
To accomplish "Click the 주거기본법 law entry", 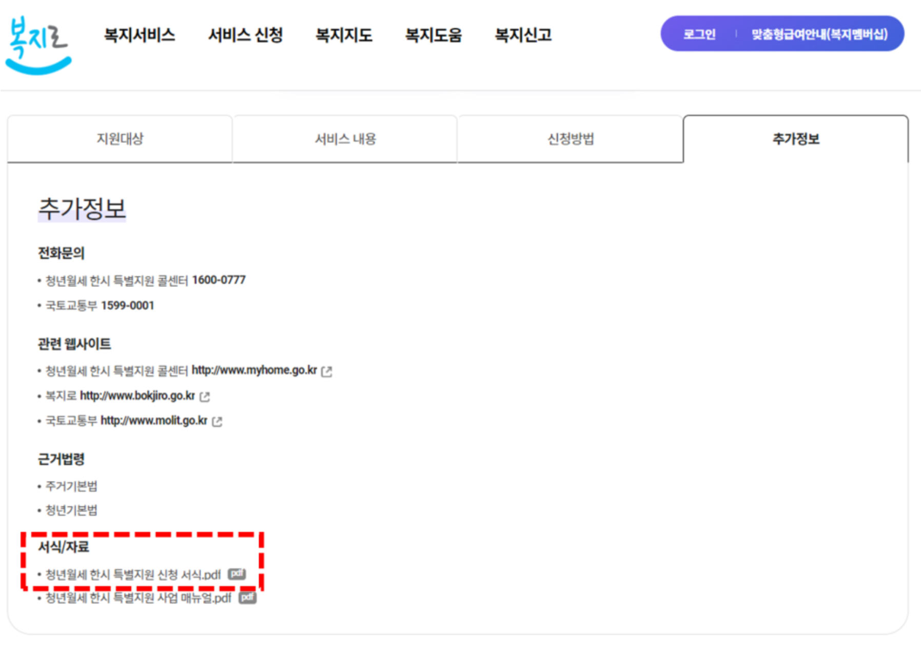I will (x=71, y=486).
